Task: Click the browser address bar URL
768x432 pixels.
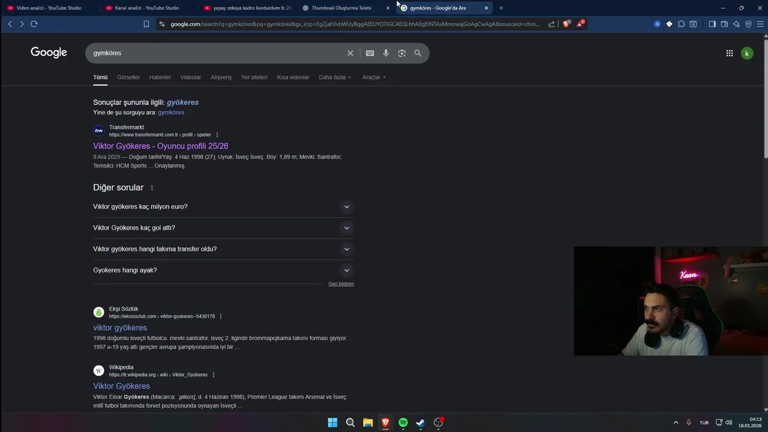Action: (x=355, y=24)
